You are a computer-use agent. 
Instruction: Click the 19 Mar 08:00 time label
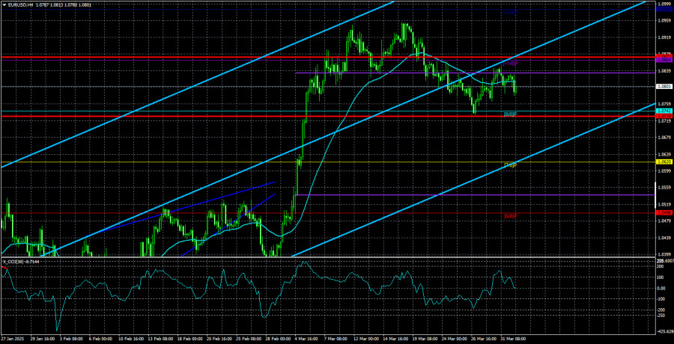[x=426, y=339]
